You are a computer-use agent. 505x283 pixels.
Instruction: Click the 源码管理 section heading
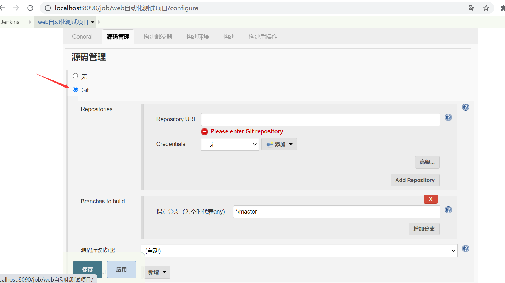pyautogui.click(x=89, y=57)
